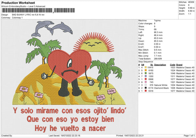Viewport: 196px width, 138px height.
Task: Click the Natural White color swatch
Action: [145, 85]
